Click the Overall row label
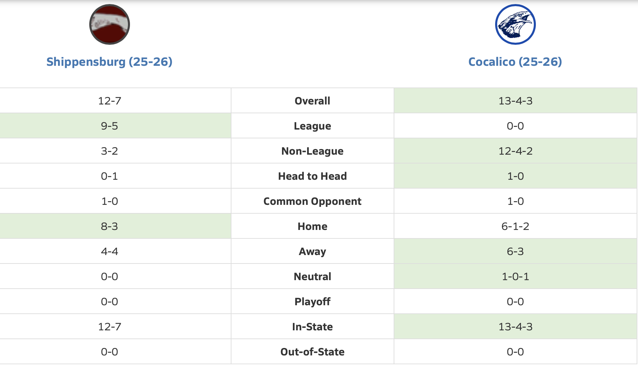This screenshot has height=369, width=638. point(312,101)
